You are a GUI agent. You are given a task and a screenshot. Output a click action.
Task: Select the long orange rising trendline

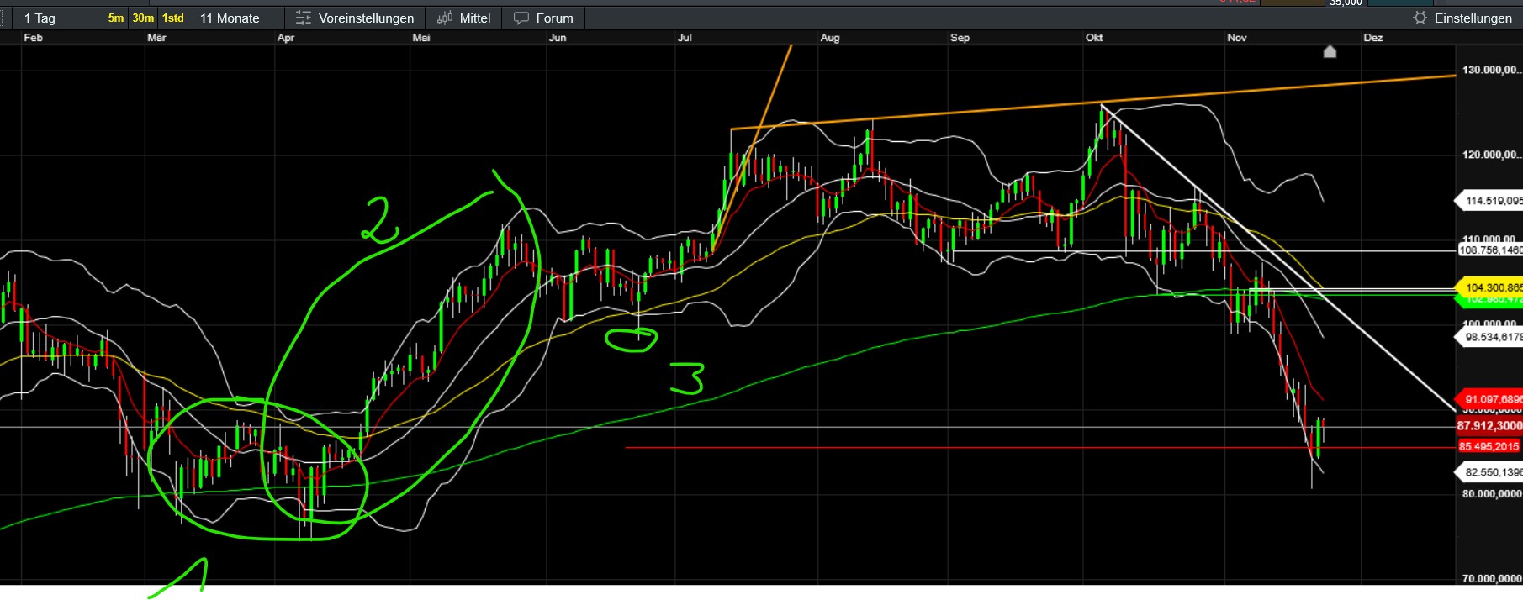click(1093, 103)
